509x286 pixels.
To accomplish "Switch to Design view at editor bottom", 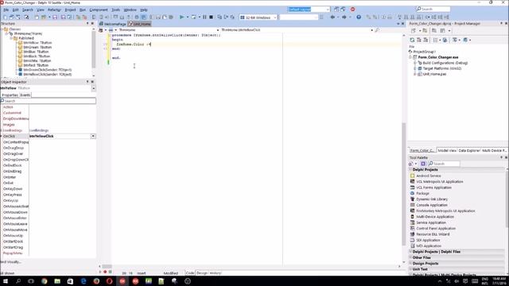I will (x=201, y=273).
